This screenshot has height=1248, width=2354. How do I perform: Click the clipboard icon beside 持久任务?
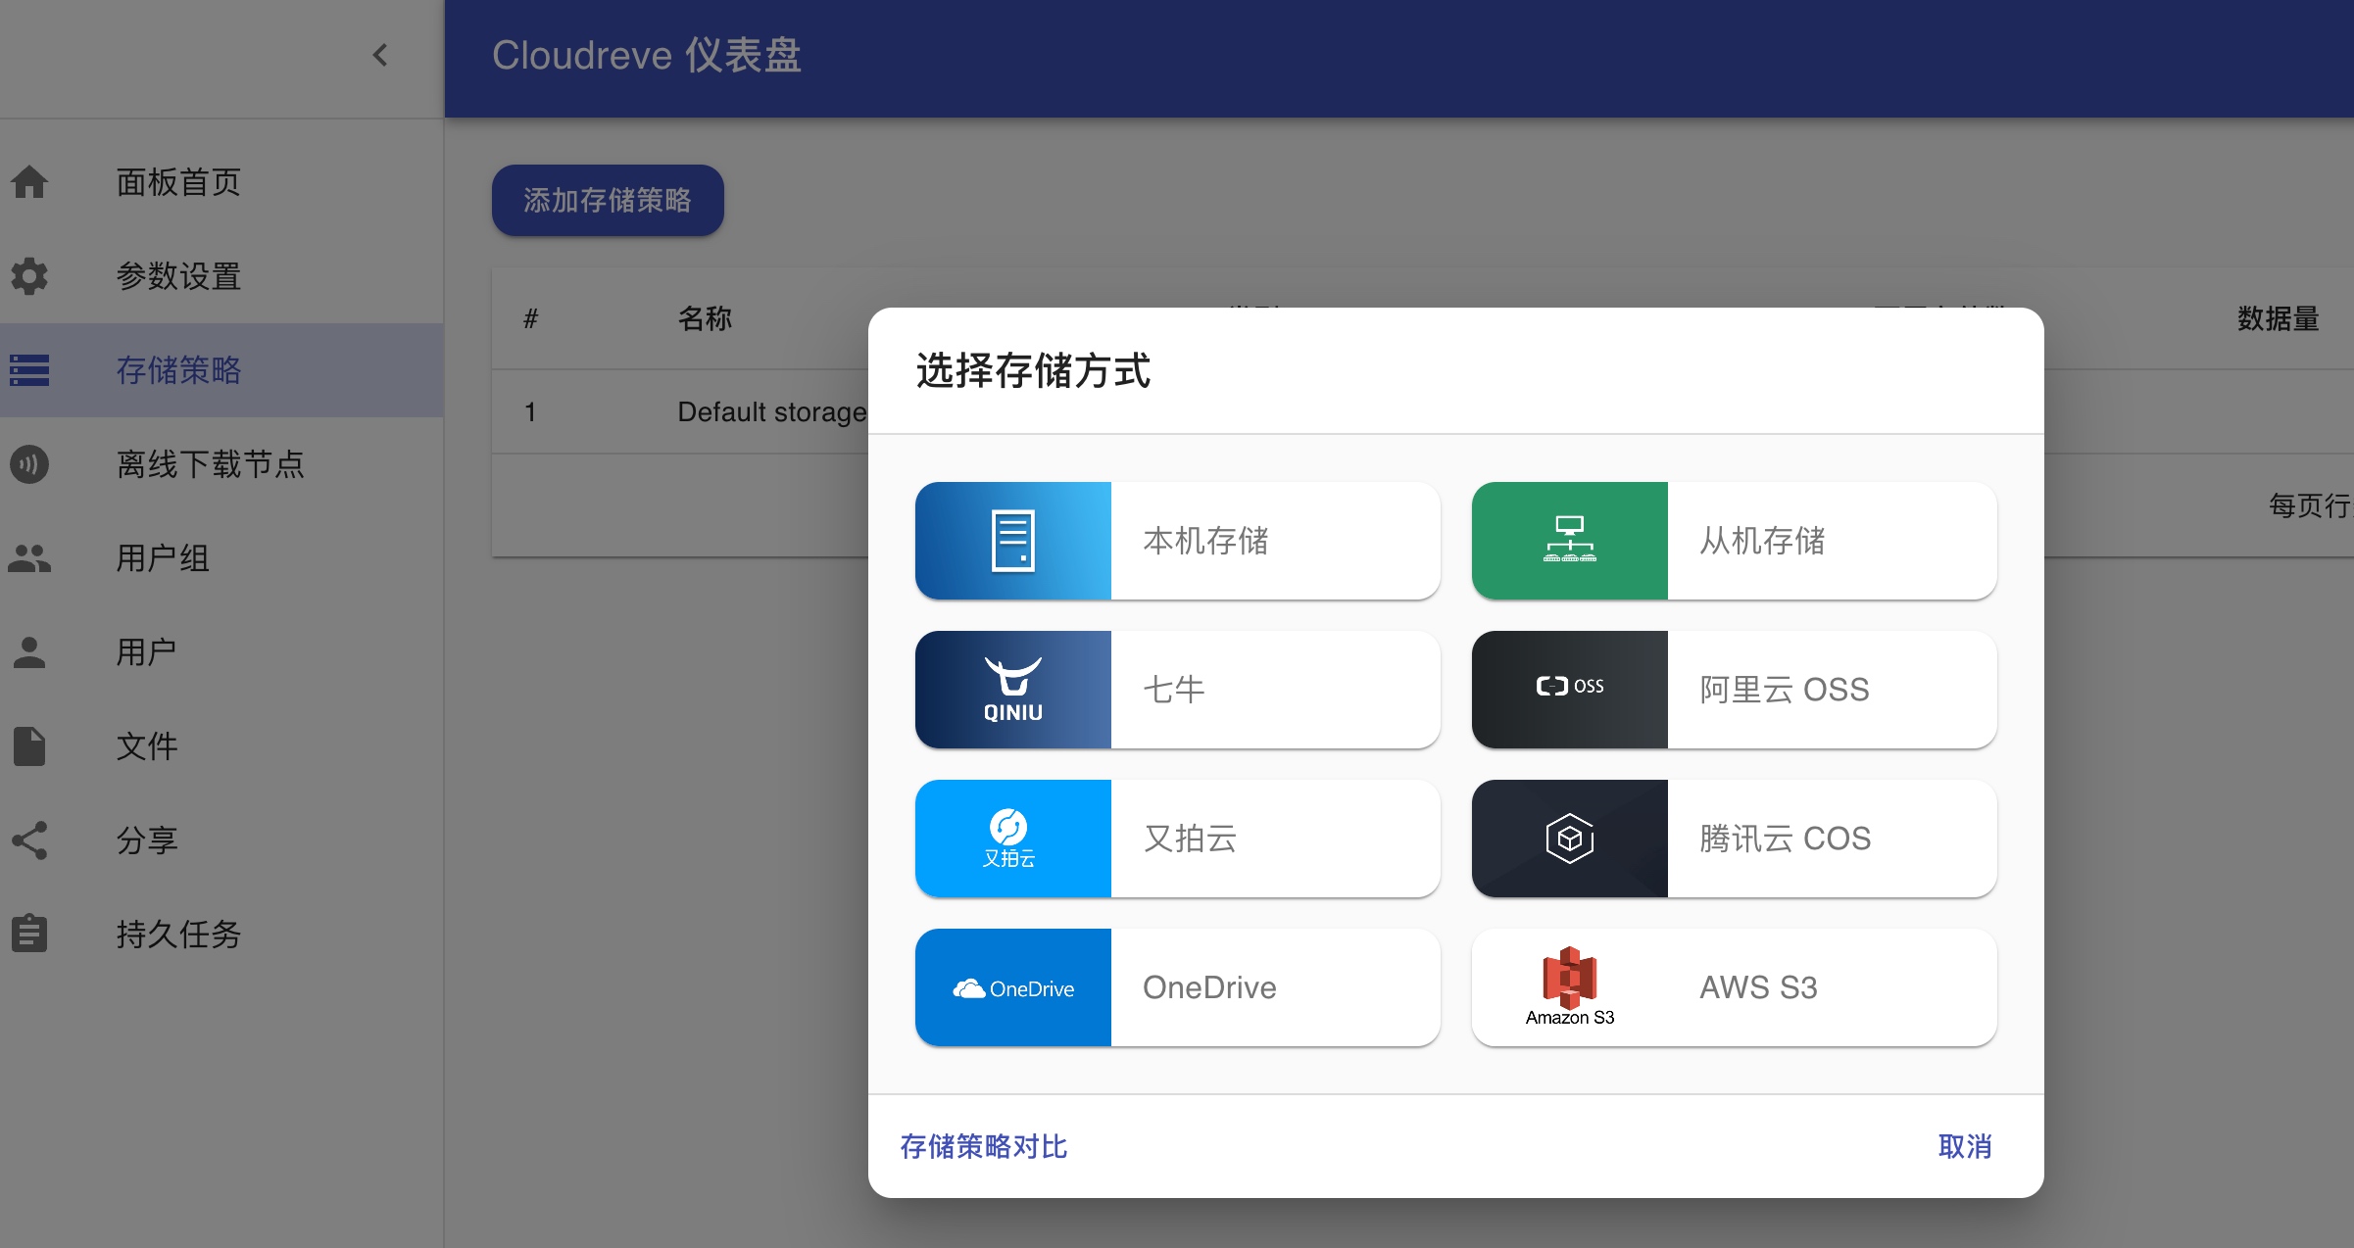coord(29,934)
